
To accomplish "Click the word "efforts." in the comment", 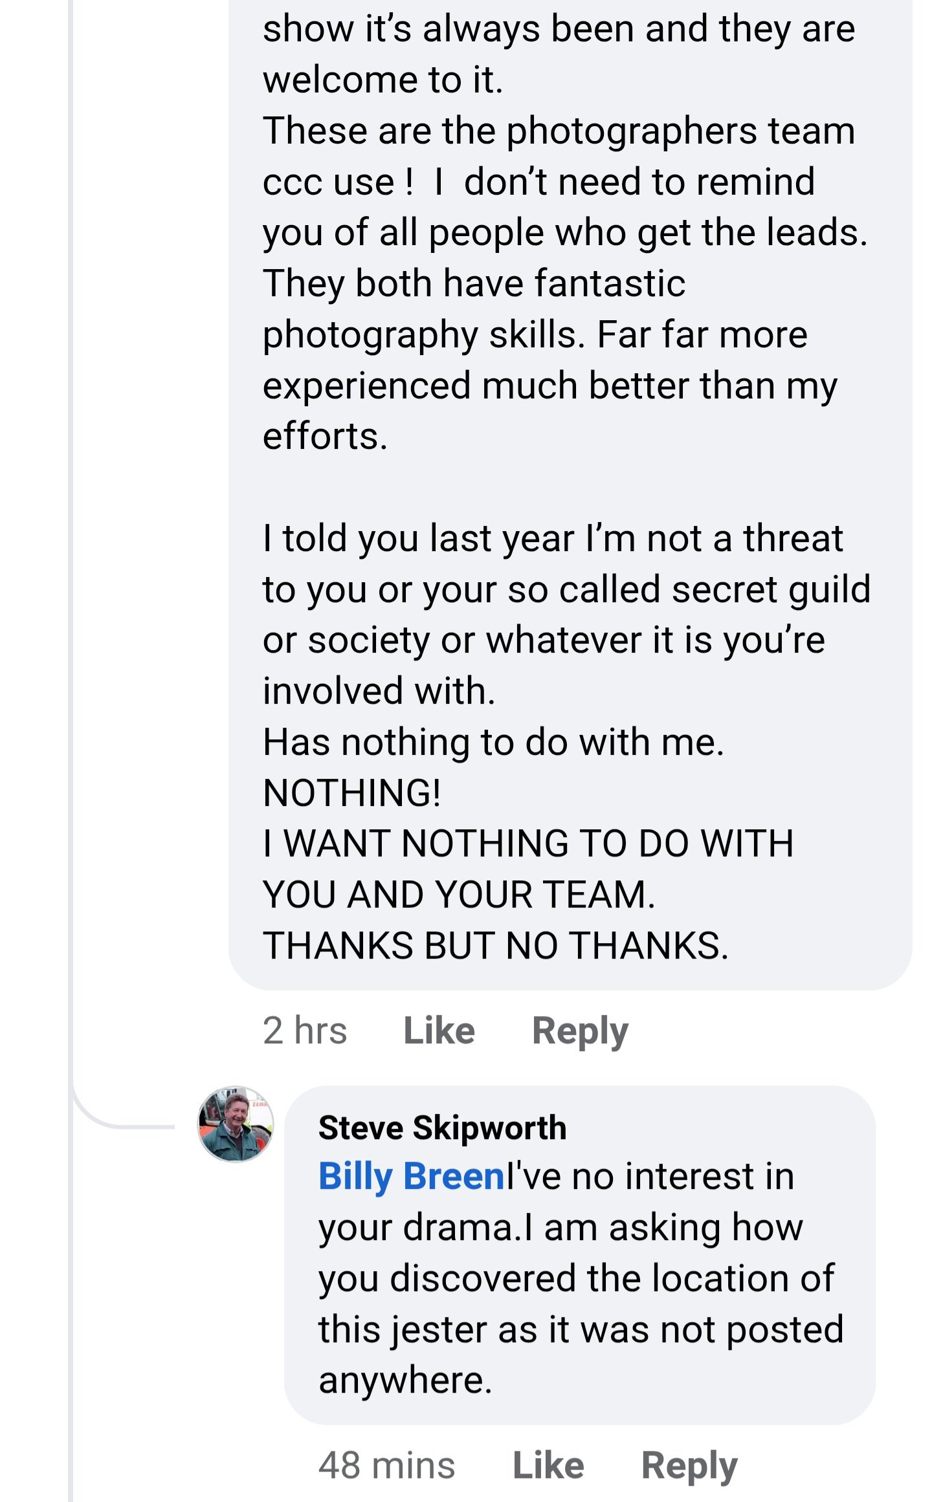I will point(325,436).
